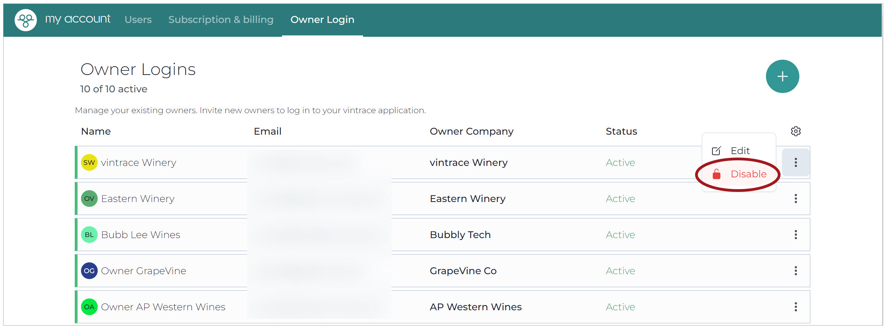Sort by the Email column header
Image resolution: width=888 pixels, height=329 pixels.
(x=267, y=131)
